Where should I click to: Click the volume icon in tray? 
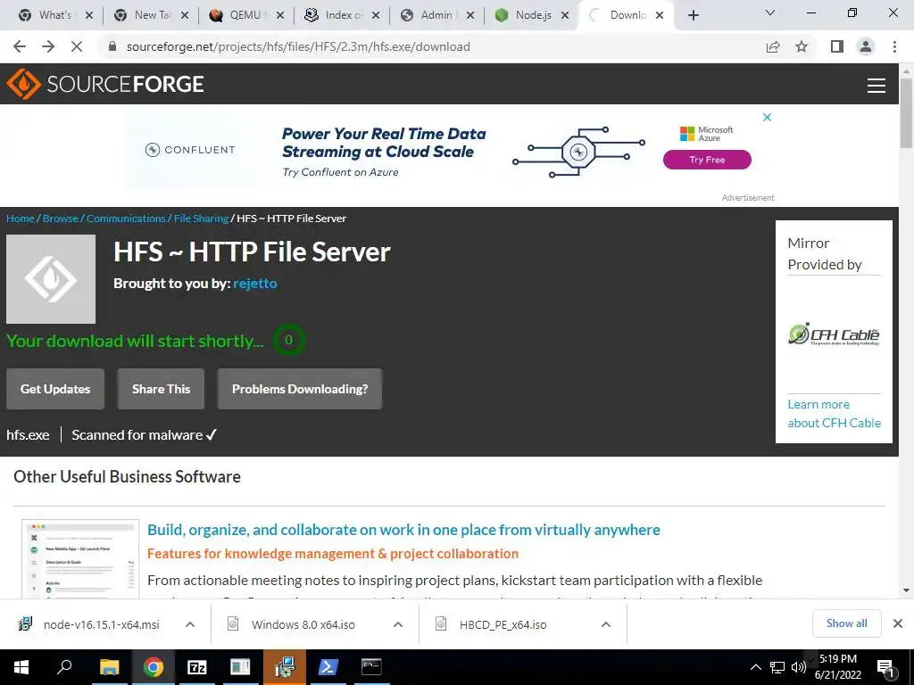tap(799, 667)
